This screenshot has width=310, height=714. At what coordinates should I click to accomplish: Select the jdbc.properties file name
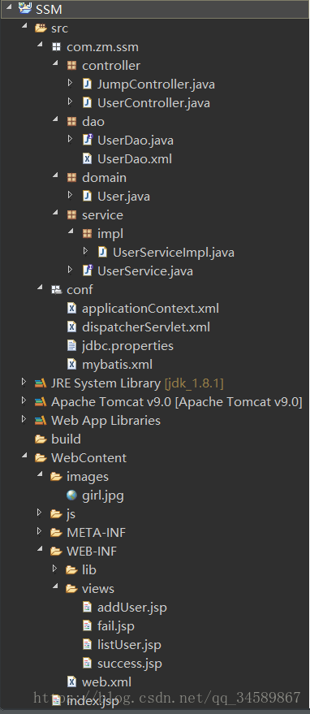click(x=127, y=346)
